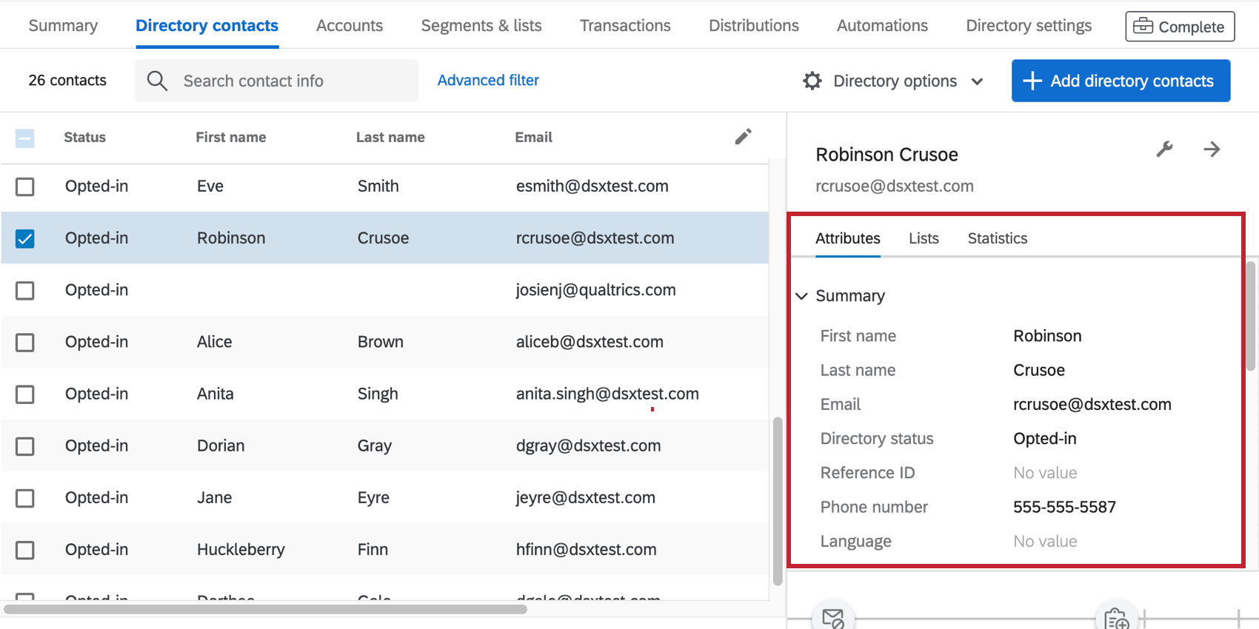Switch to the Accounts tab
Screen dimensions: 1259x629
coord(350,26)
